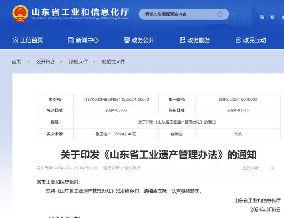
Task: Go to 公开内容 in breadcrumb
Action: [45, 62]
